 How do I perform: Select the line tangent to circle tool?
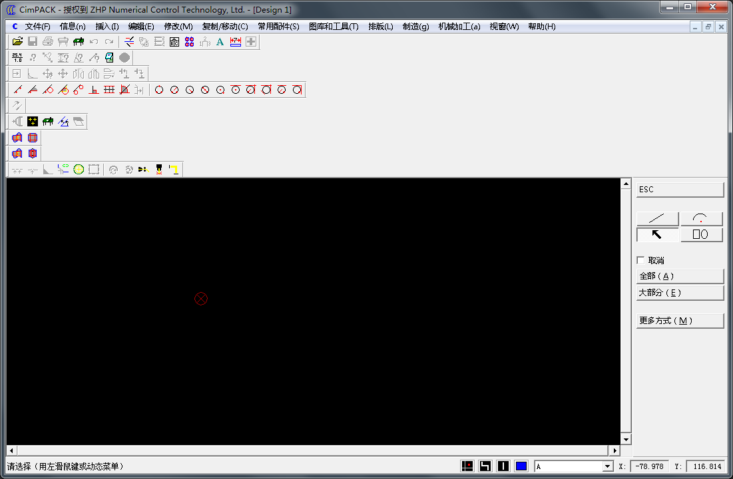(x=48, y=90)
